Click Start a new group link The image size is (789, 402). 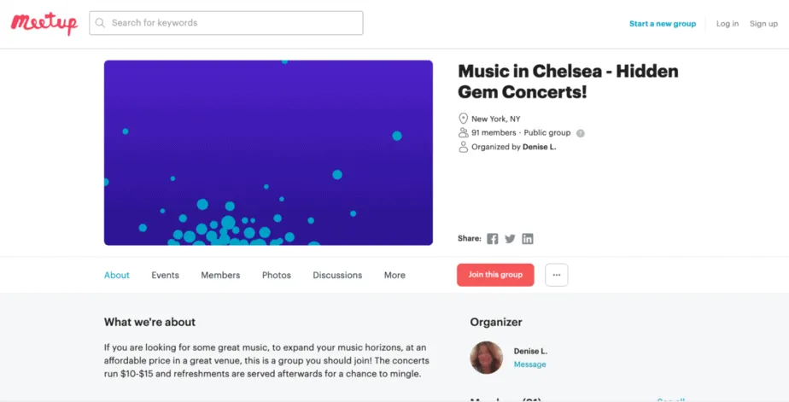[x=663, y=24]
